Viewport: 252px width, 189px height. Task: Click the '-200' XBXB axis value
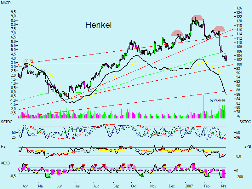click(239, 177)
